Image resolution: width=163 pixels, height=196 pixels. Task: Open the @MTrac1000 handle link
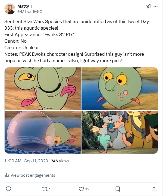point(30,11)
